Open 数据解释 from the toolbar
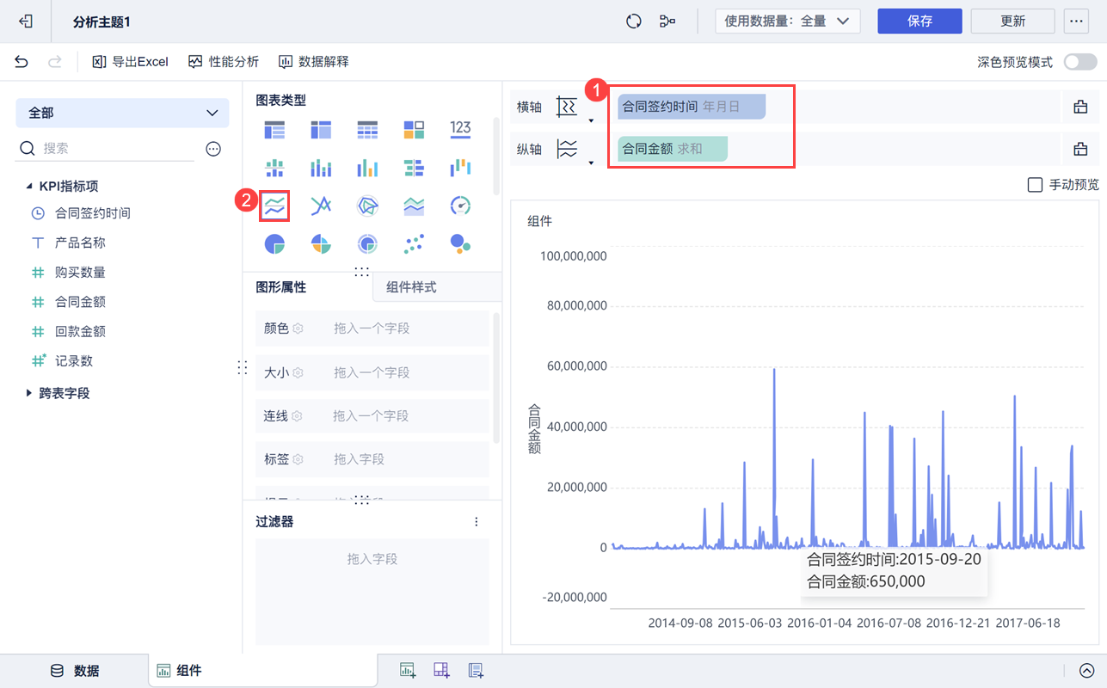Image resolution: width=1107 pixels, height=688 pixels. tap(313, 62)
